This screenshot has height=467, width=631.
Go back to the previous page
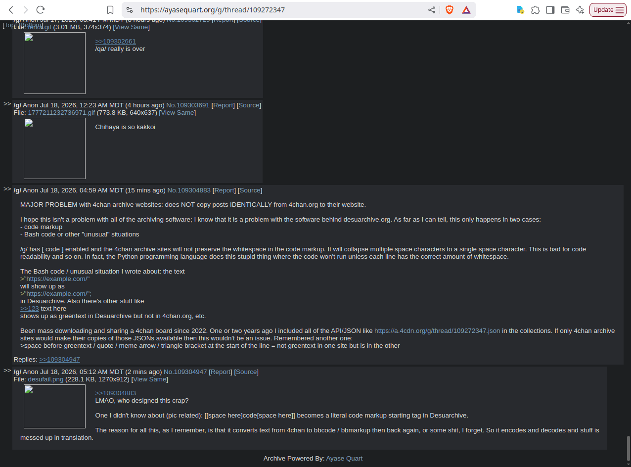pyautogui.click(x=11, y=10)
